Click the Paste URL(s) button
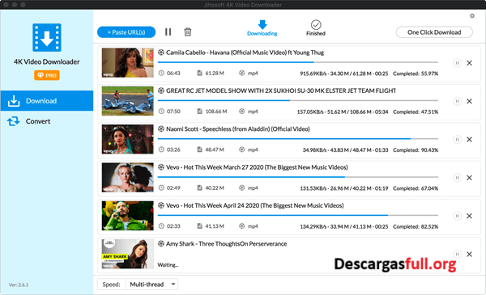 (126, 32)
